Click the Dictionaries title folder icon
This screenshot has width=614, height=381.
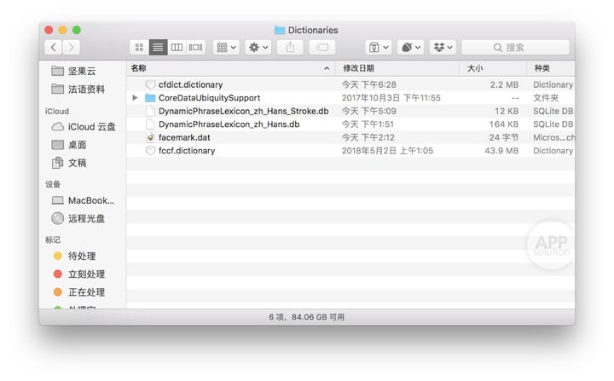pyautogui.click(x=280, y=30)
